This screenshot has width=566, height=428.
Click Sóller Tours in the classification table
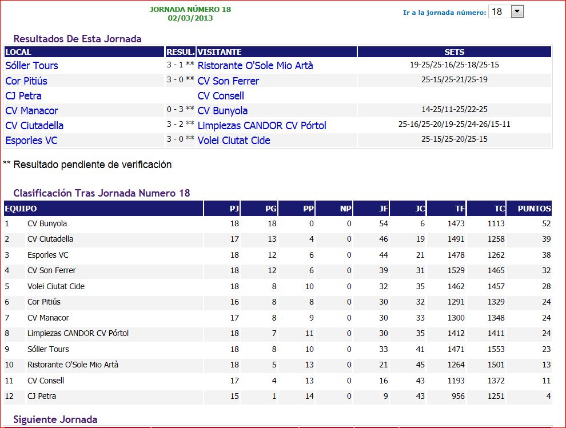point(48,349)
